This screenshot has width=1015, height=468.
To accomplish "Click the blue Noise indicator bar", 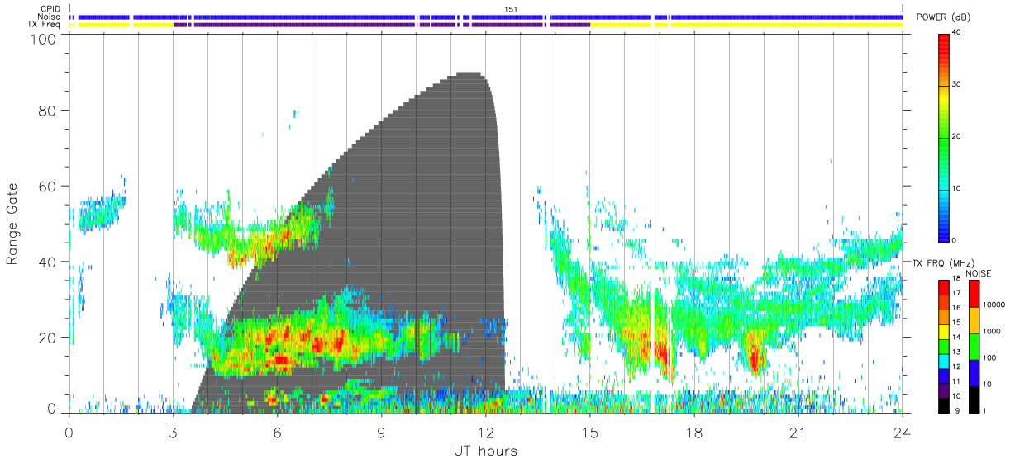I will pos(487,17).
